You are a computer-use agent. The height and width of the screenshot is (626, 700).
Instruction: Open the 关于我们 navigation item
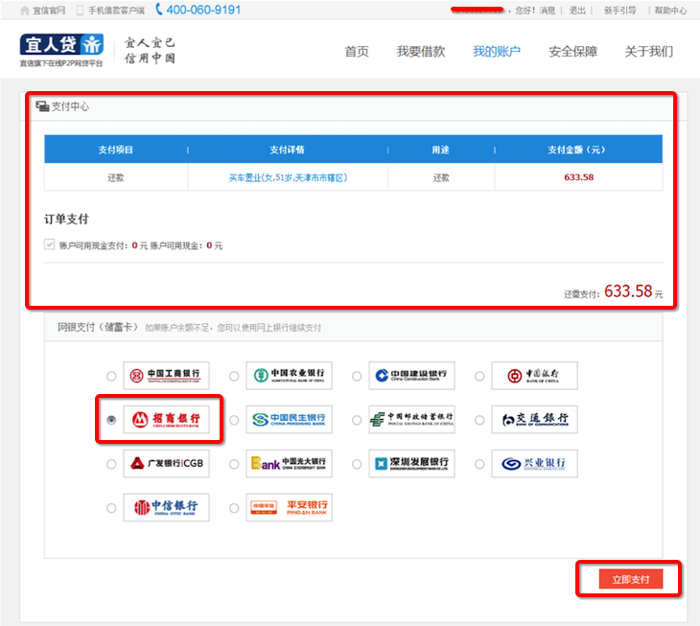coord(648,52)
